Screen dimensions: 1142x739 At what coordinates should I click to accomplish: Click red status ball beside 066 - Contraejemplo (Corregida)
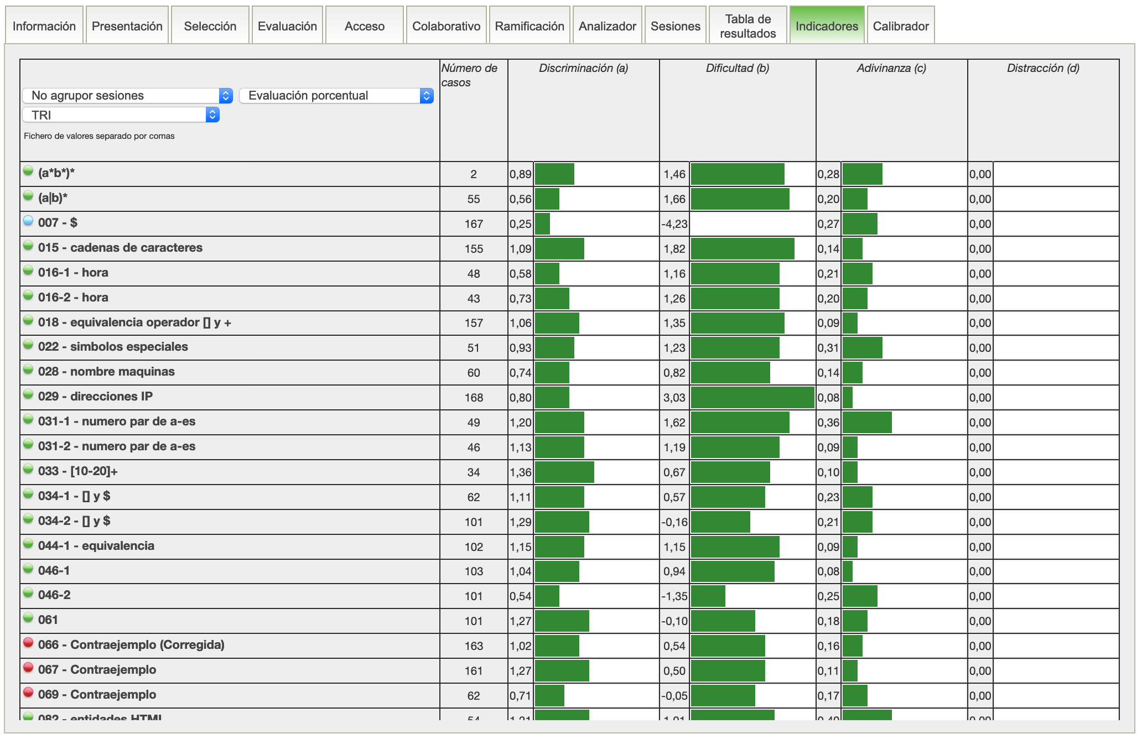28,643
